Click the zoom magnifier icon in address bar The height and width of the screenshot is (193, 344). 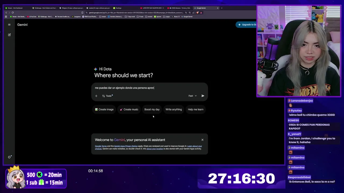(x=190, y=13)
